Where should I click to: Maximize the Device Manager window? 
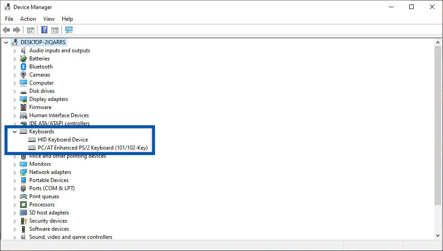pos(411,7)
